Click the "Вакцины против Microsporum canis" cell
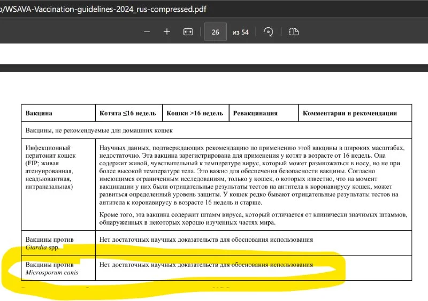428x301 pixels. click(51, 268)
